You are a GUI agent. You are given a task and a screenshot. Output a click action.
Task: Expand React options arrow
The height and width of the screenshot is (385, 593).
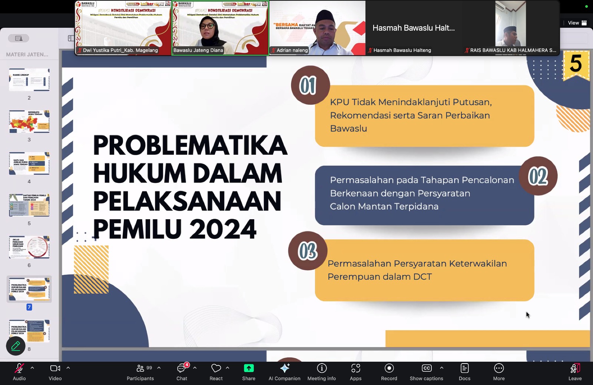click(228, 368)
